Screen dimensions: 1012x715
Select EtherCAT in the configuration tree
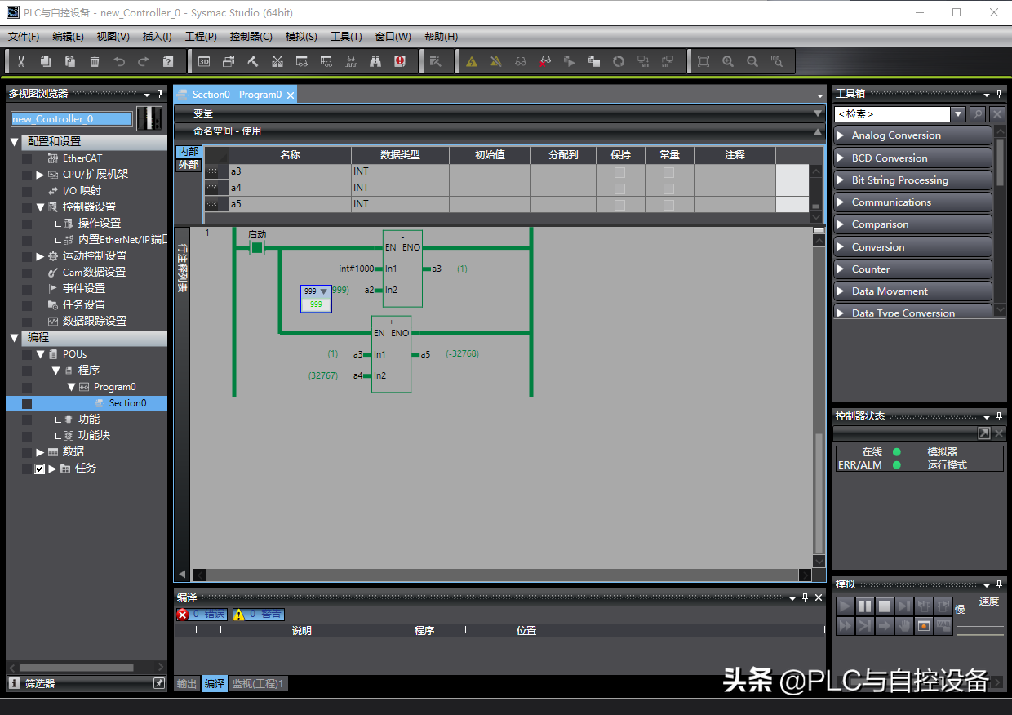click(82, 158)
